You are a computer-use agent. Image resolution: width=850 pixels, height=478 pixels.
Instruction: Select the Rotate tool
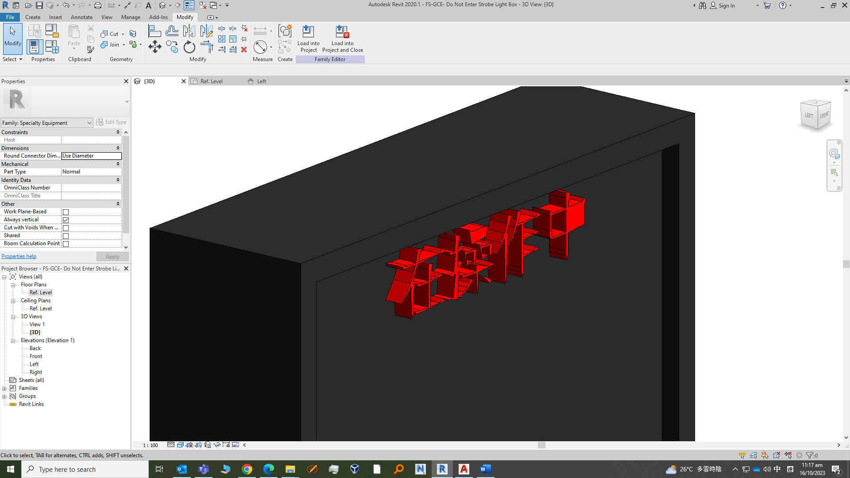click(x=189, y=47)
